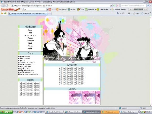This screenshot has height=114, width=152.
Task: Click 'Metallica<3' band text
Action: tap(29, 72)
